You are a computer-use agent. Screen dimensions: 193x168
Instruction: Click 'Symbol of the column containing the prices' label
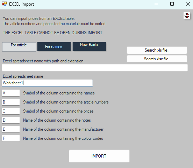tap(58, 111)
